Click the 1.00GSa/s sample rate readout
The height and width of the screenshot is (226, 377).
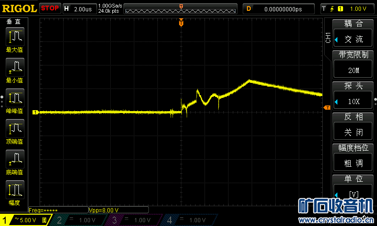(x=110, y=6)
